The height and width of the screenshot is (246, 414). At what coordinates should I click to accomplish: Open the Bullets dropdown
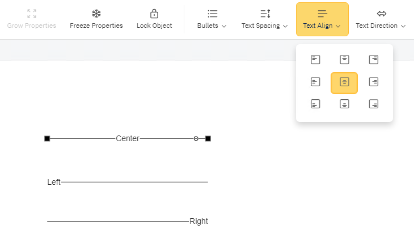(x=212, y=19)
